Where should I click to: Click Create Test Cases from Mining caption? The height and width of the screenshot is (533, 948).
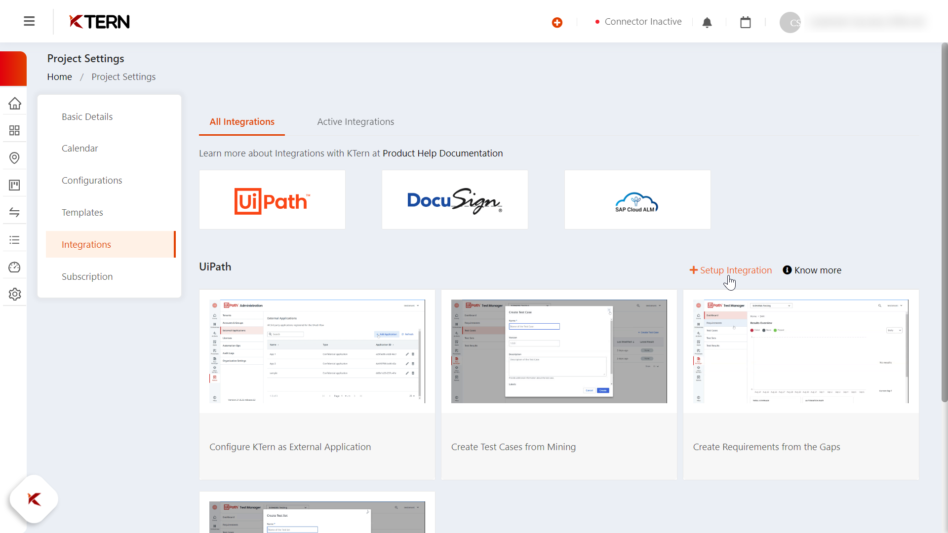point(513,447)
